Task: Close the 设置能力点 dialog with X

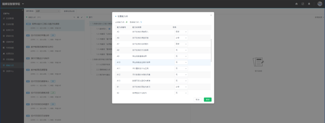Action: pos(211,15)
